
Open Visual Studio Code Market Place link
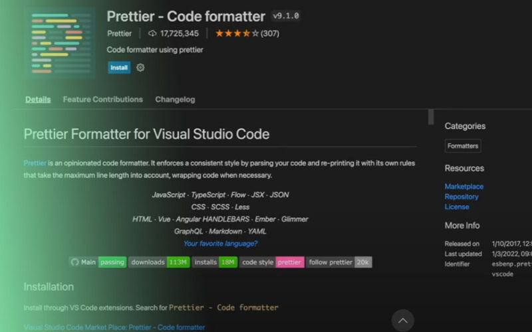tap(114, 327)
